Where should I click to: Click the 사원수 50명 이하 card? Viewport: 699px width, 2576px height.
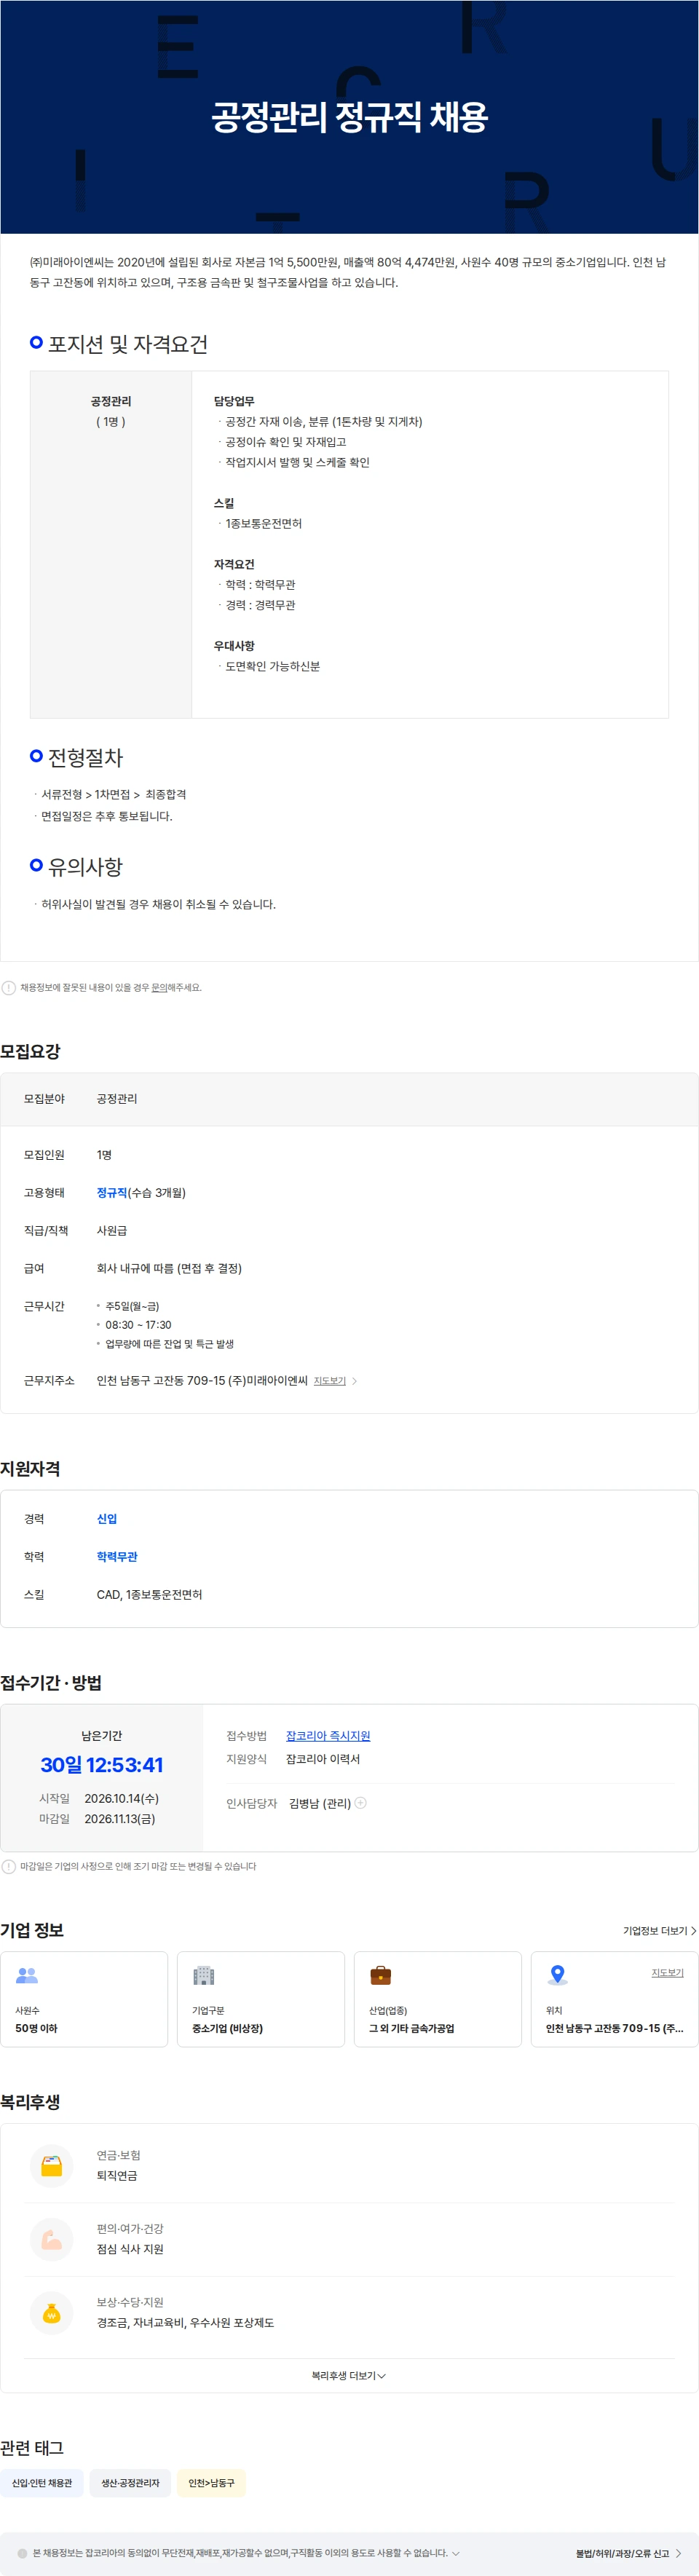coord(84,1999)
